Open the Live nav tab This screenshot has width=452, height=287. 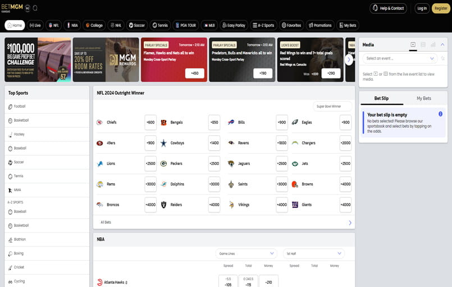click(35, 25)
